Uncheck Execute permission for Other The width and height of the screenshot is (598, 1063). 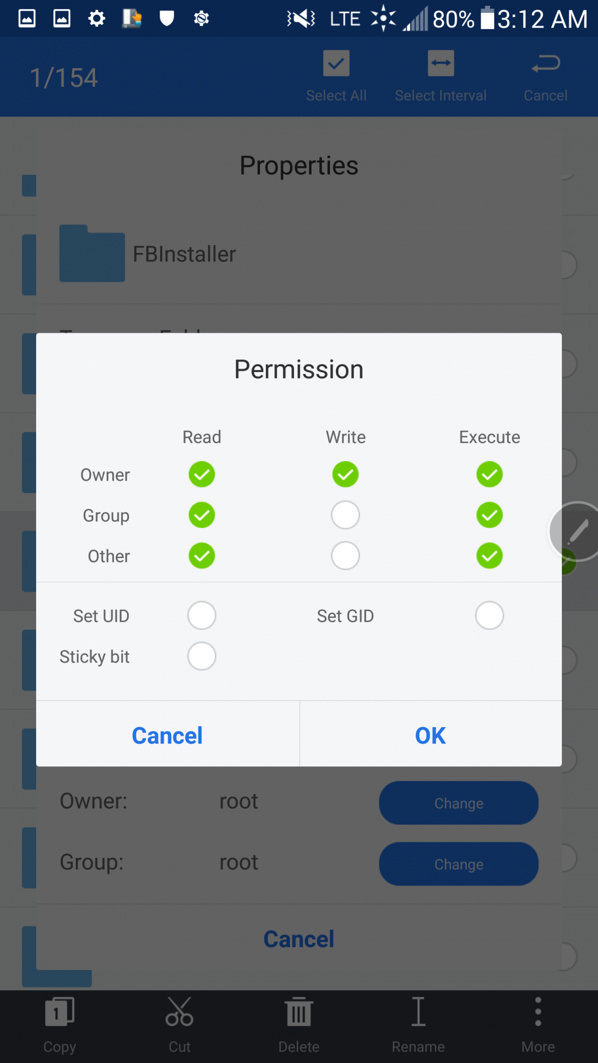click(490, 556)
